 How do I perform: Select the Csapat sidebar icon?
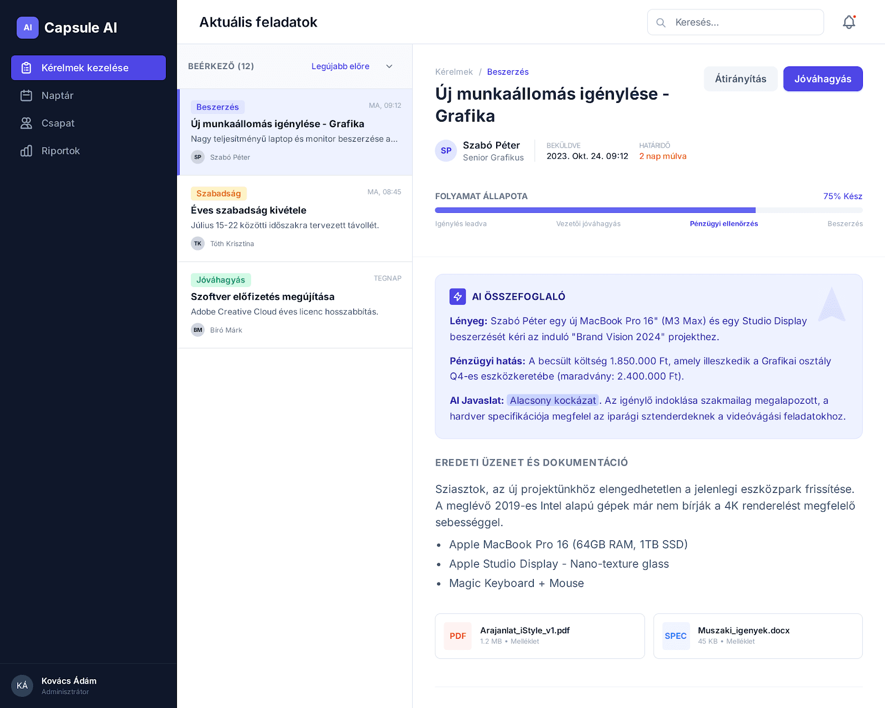(x=28, y=123)
